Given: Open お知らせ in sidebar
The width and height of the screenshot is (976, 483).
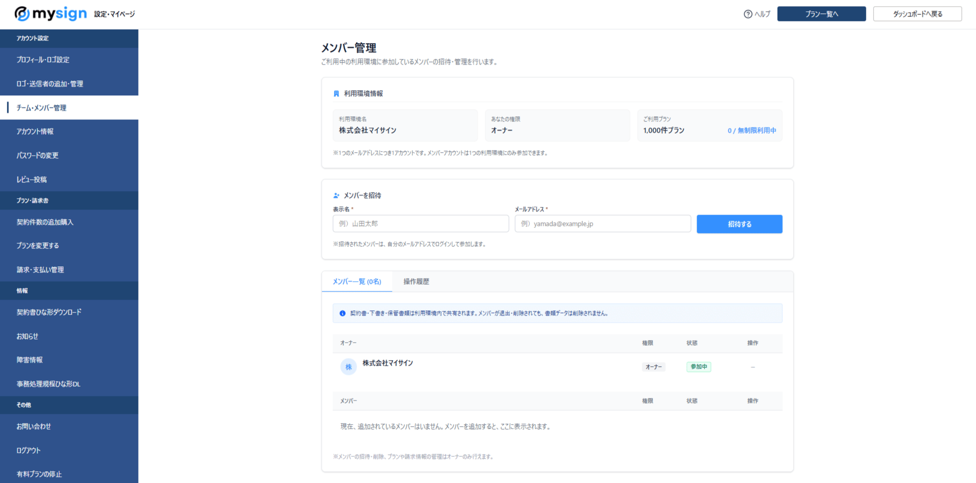Looking at the screenshot, I should (69, 337).
